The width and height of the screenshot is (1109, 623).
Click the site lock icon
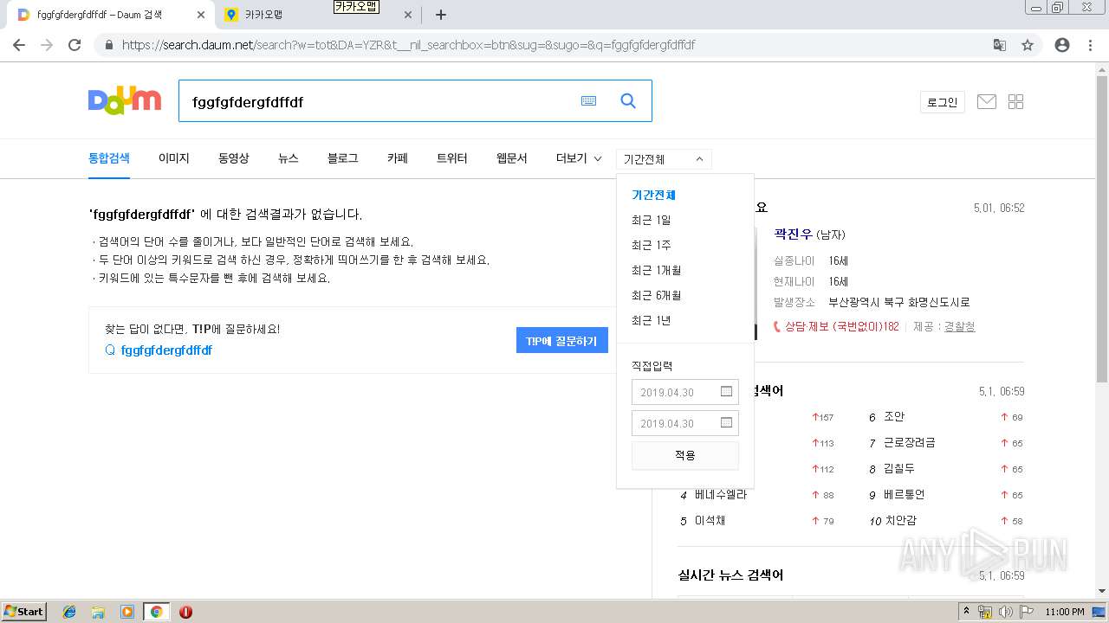109,45
